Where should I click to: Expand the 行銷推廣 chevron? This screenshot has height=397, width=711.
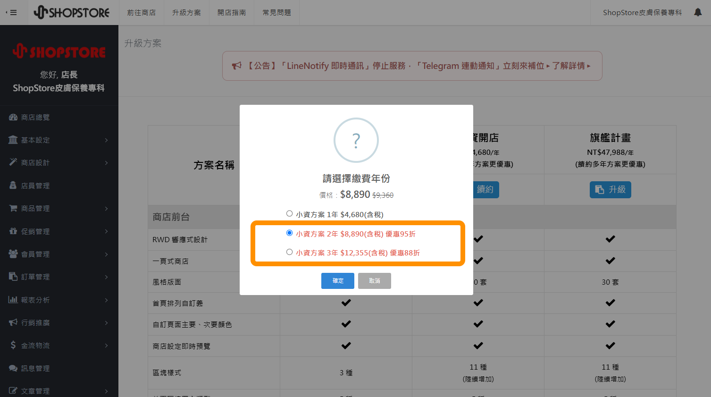(107, 323)
